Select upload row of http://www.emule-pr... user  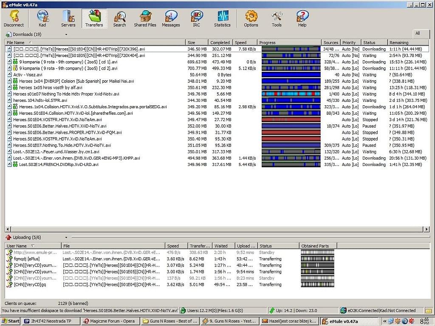click(171, 253)
